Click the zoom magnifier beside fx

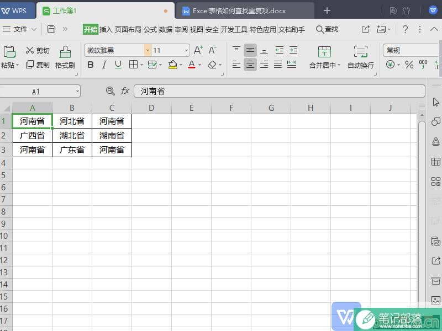tap(110, 90)
